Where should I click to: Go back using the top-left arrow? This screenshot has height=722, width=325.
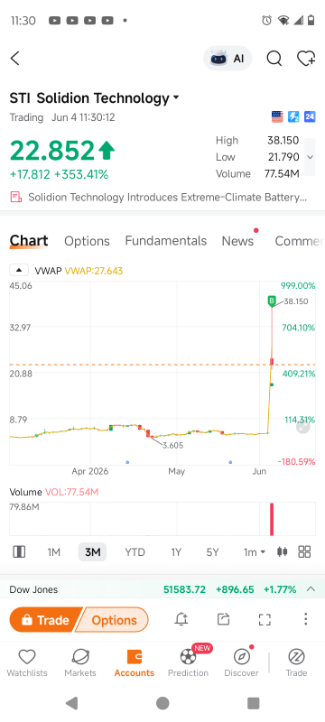[15, 59]
